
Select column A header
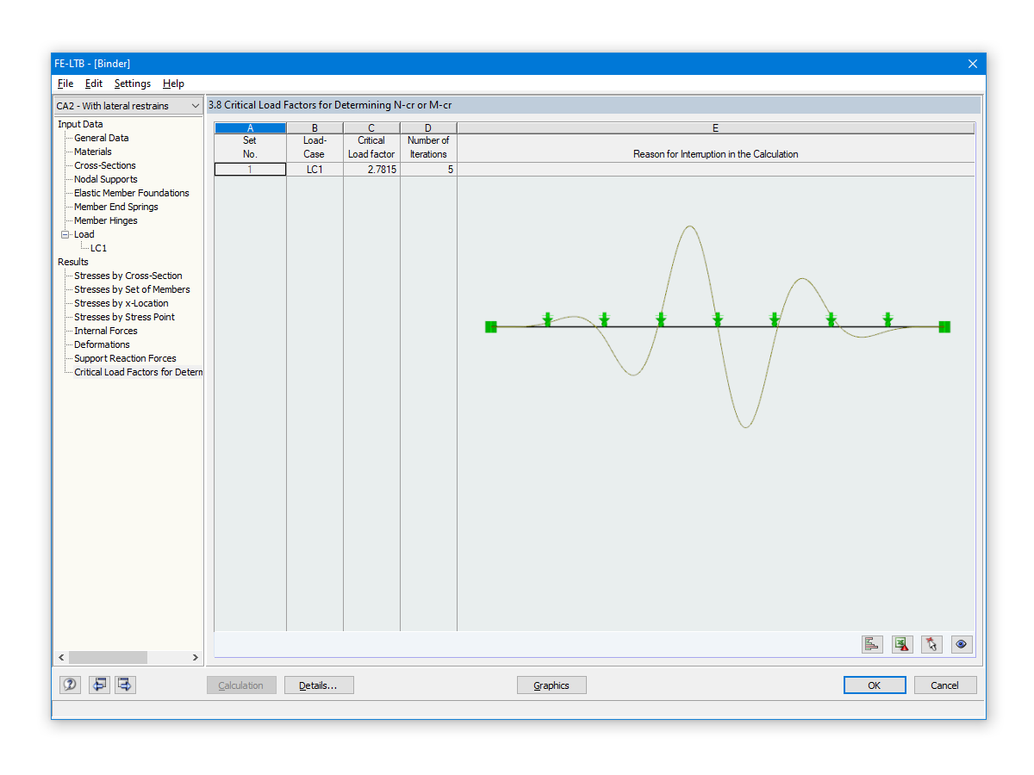[x=250, y=128]
